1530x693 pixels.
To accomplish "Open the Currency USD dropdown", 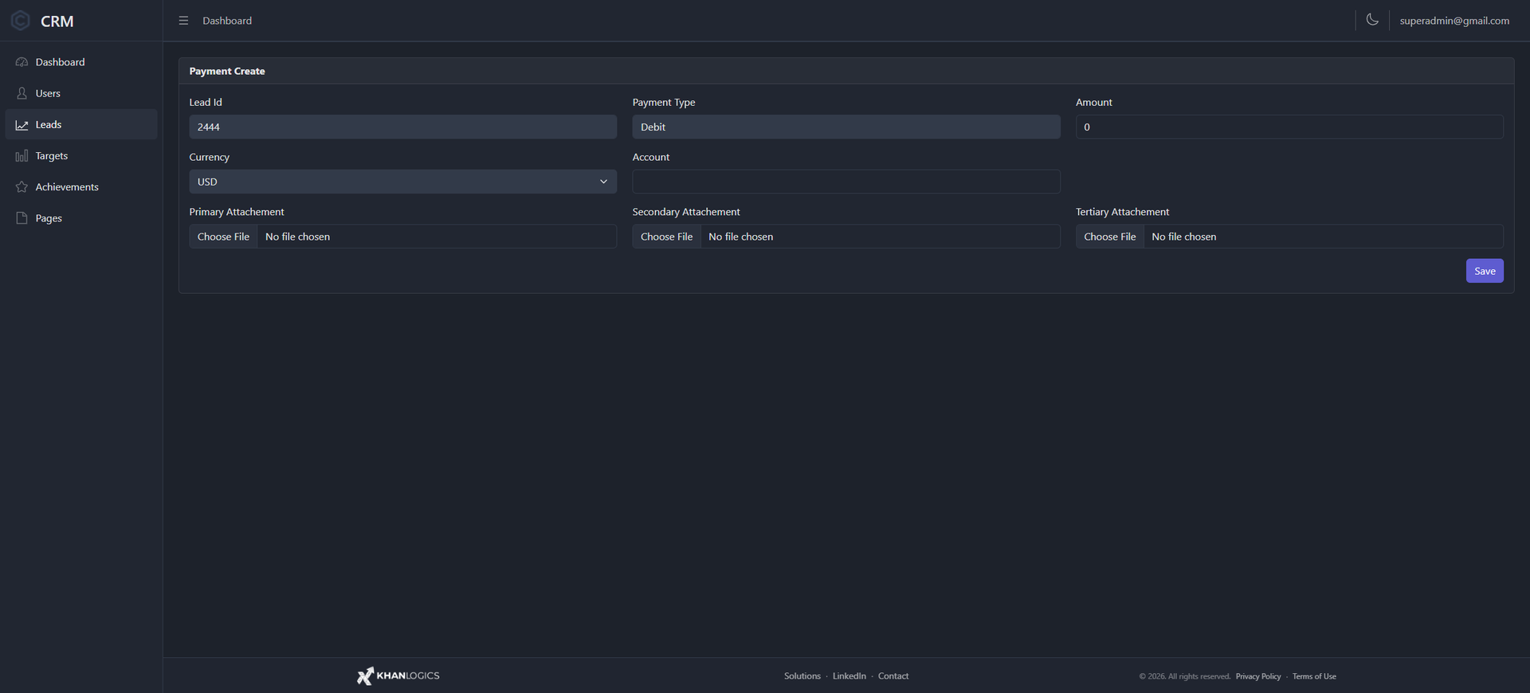I will click(x=402, y=182).
